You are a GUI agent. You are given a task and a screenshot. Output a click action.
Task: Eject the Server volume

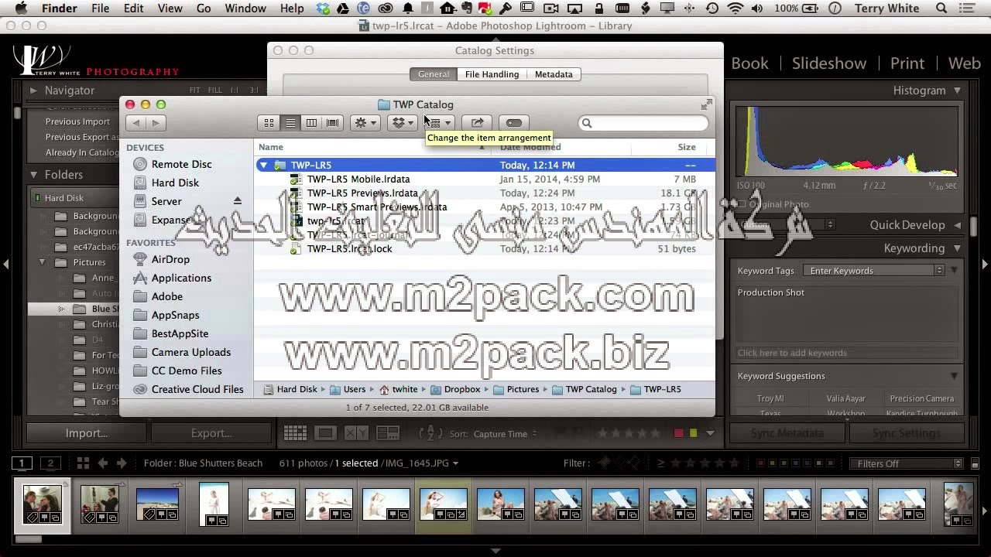pos(238,201)
